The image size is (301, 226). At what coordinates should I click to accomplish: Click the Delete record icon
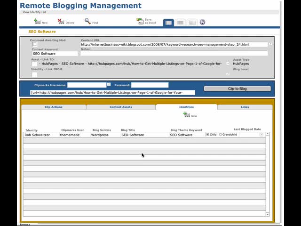(61, 21)
